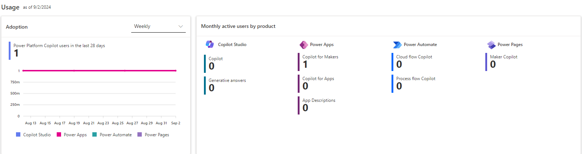582x154 pixels.
Task: Click the Aug 31 x-axis label
Action: tap(161, 123)
